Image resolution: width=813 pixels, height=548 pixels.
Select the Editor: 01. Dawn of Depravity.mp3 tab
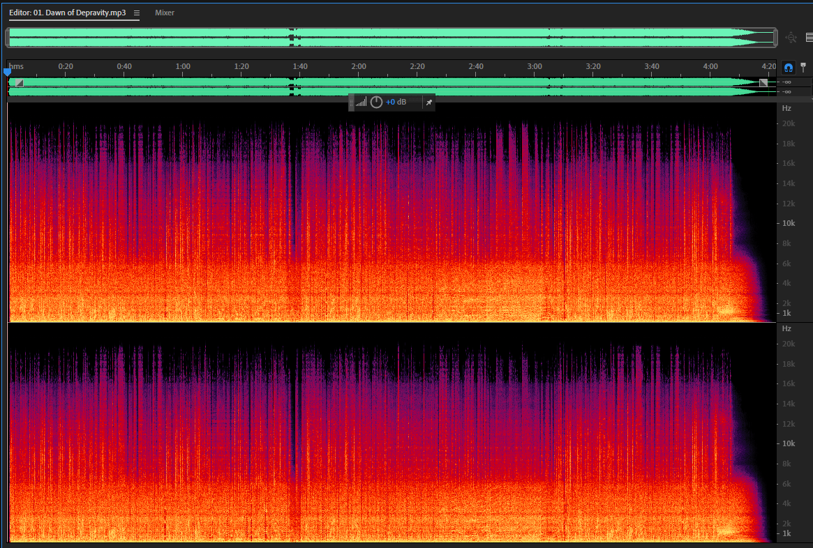68,13
